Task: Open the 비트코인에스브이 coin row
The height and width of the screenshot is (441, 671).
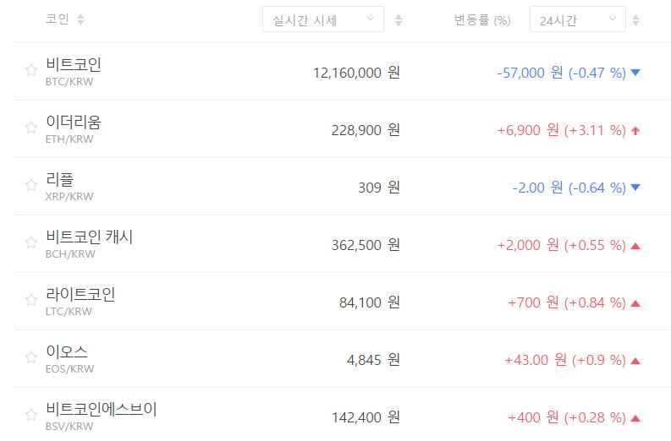Action: pyautogui.click(x=102, y=410)
